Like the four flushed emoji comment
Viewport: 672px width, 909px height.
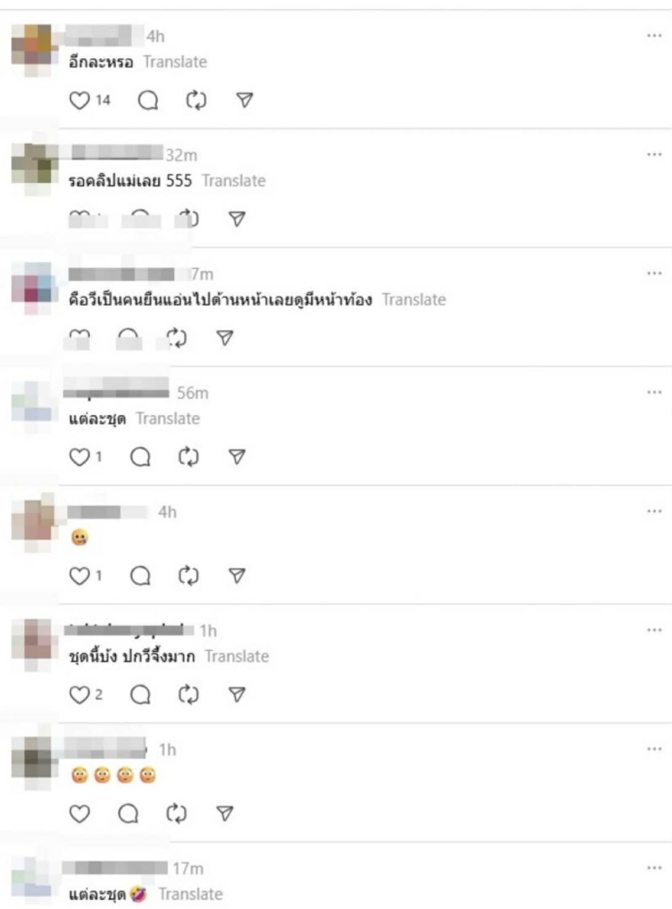(x=80, y=813)
